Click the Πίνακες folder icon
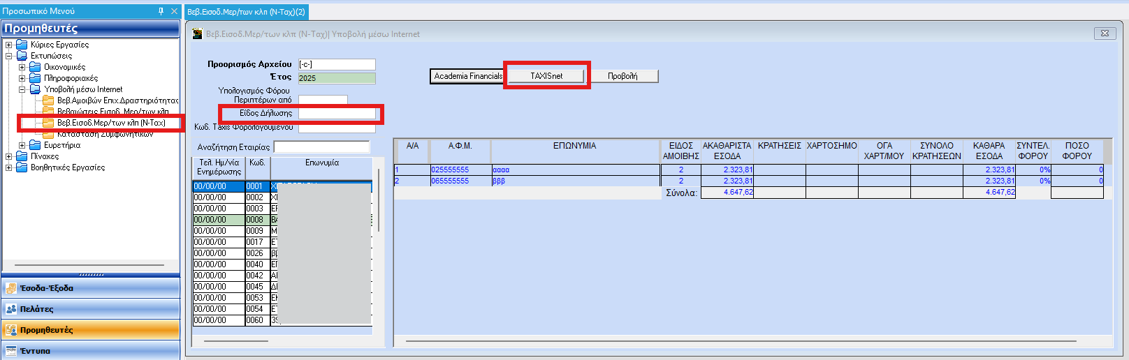The height and width of the screenshot is (360, 1129). click(22, 156)
